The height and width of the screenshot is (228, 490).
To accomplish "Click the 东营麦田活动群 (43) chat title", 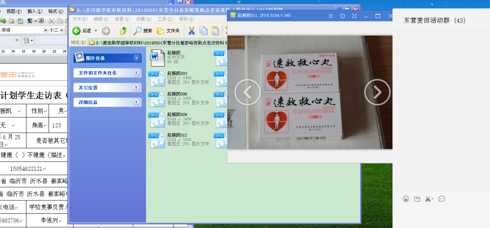I will point(434,21).
